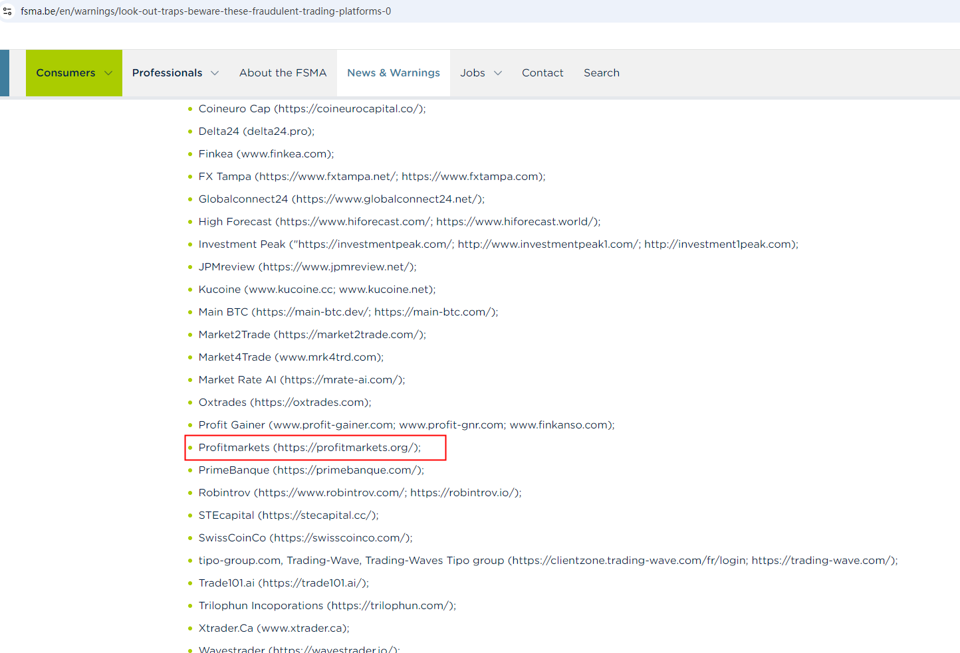Expand the Jobs dropdown chevron
The width and height of the screenshot is (960, 653).
pyautogui.click(x=498, y=73)
